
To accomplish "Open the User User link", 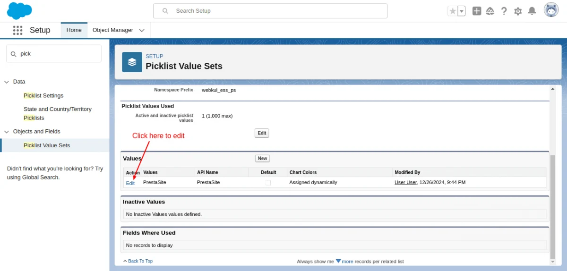I will tap(405, 182).
